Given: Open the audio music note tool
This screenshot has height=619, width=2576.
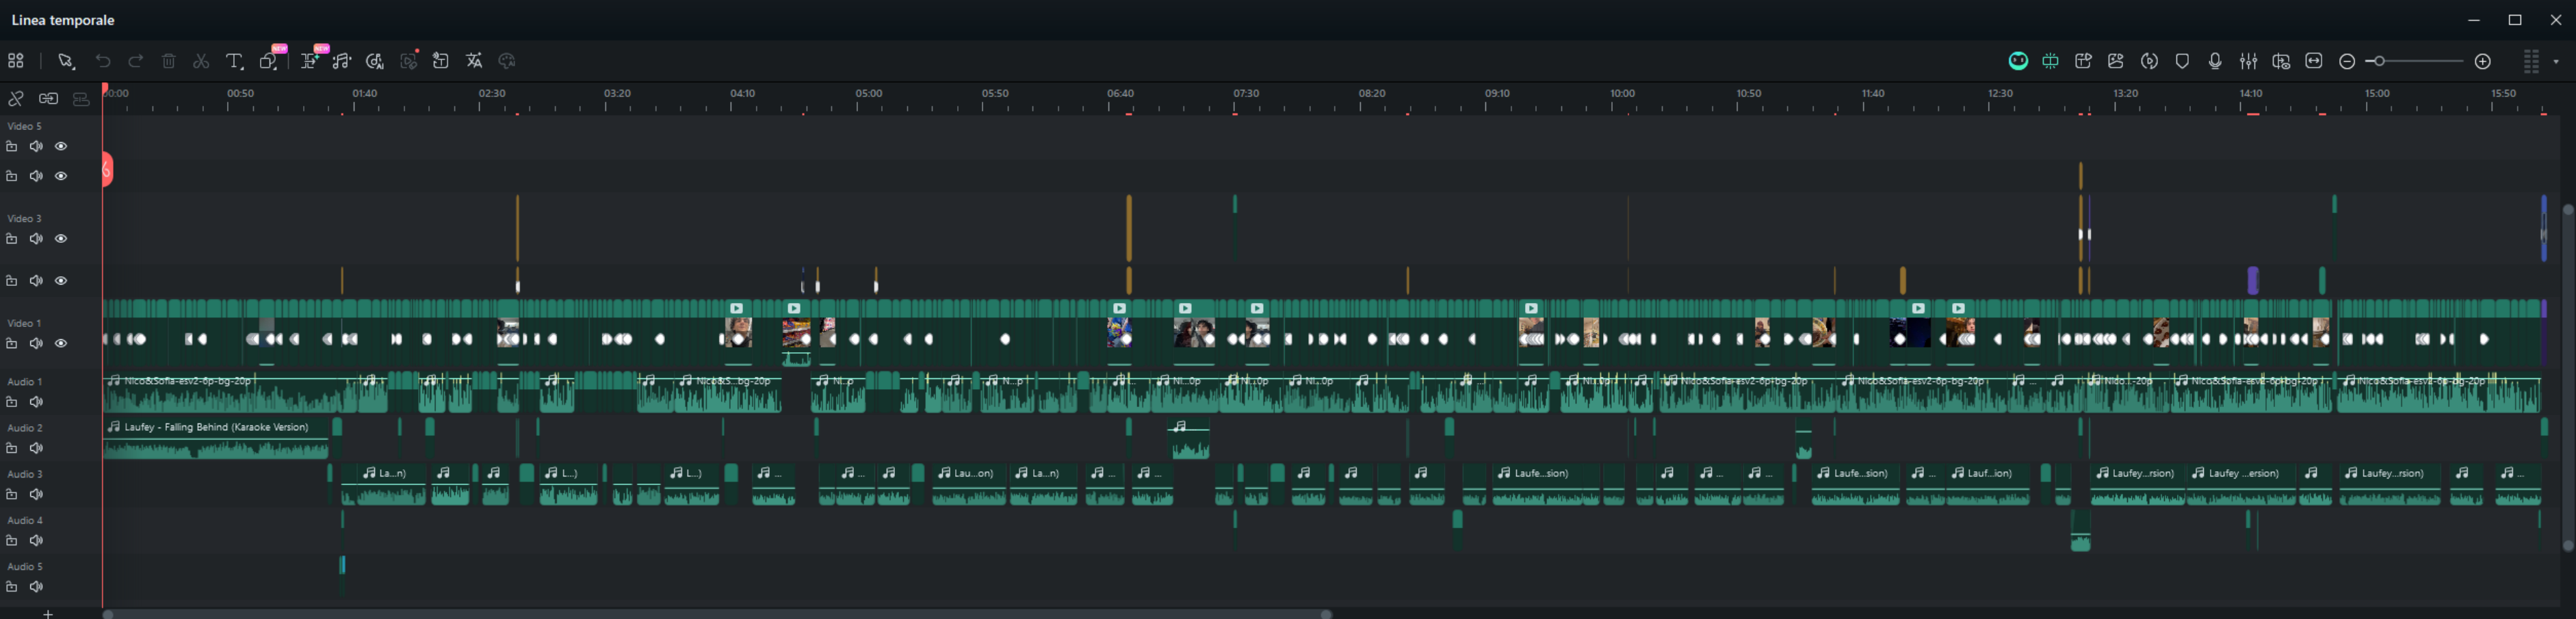Looking at the screenshot, I should coord(342,61).
